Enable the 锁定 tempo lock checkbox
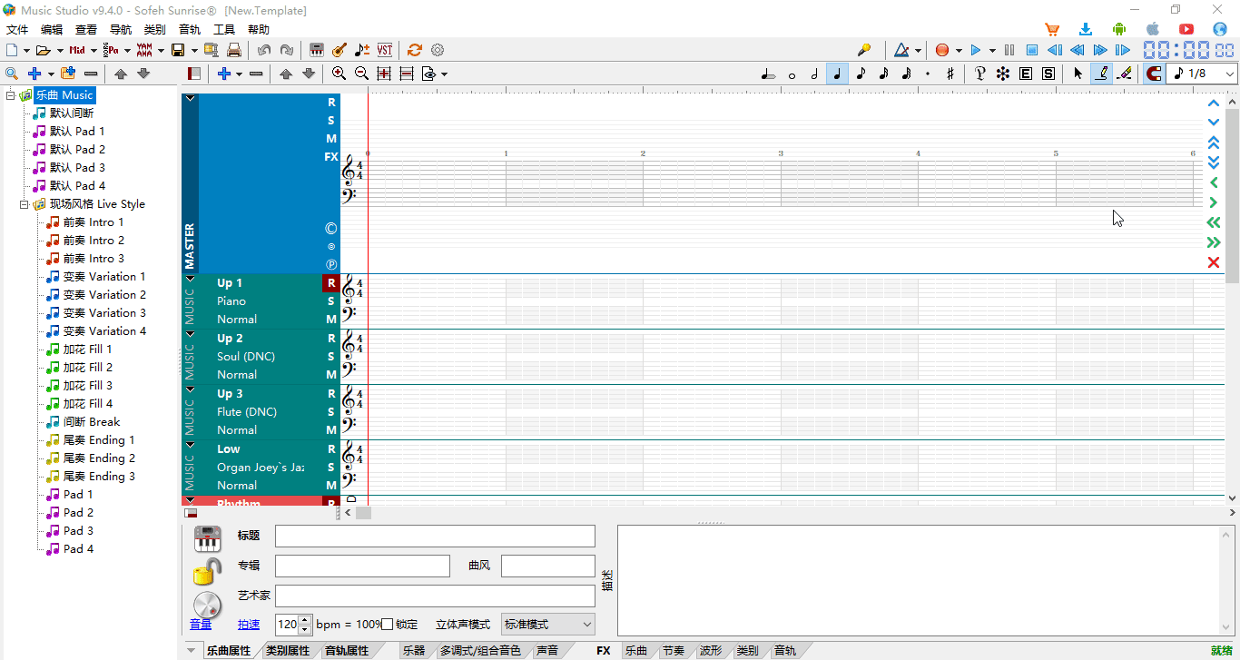Viewport: 1240px width, 660px height. (388, 625)
